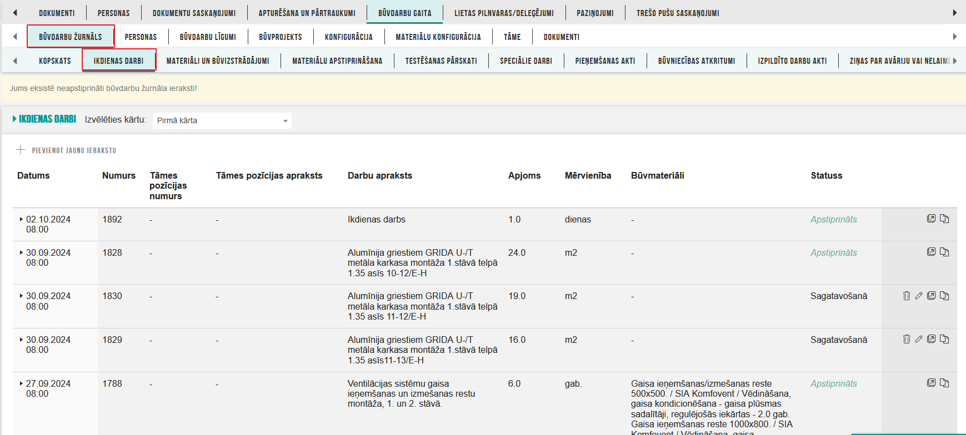Viewport: 966px width, 435px height.
Task: Open Materiāli un būvizstrādājumi tab
Action: 218,60
